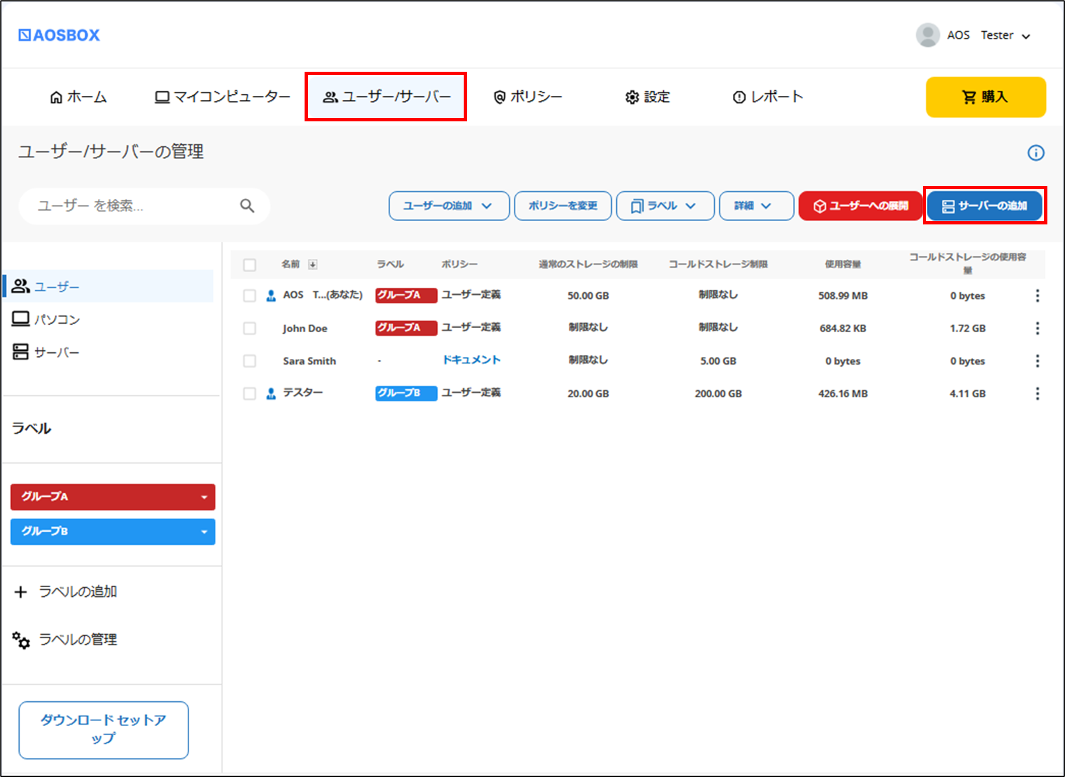Select the ユーザー/サーバー tab
Image resolution: width=1065 pixels, height=777 pixels.
386,97
